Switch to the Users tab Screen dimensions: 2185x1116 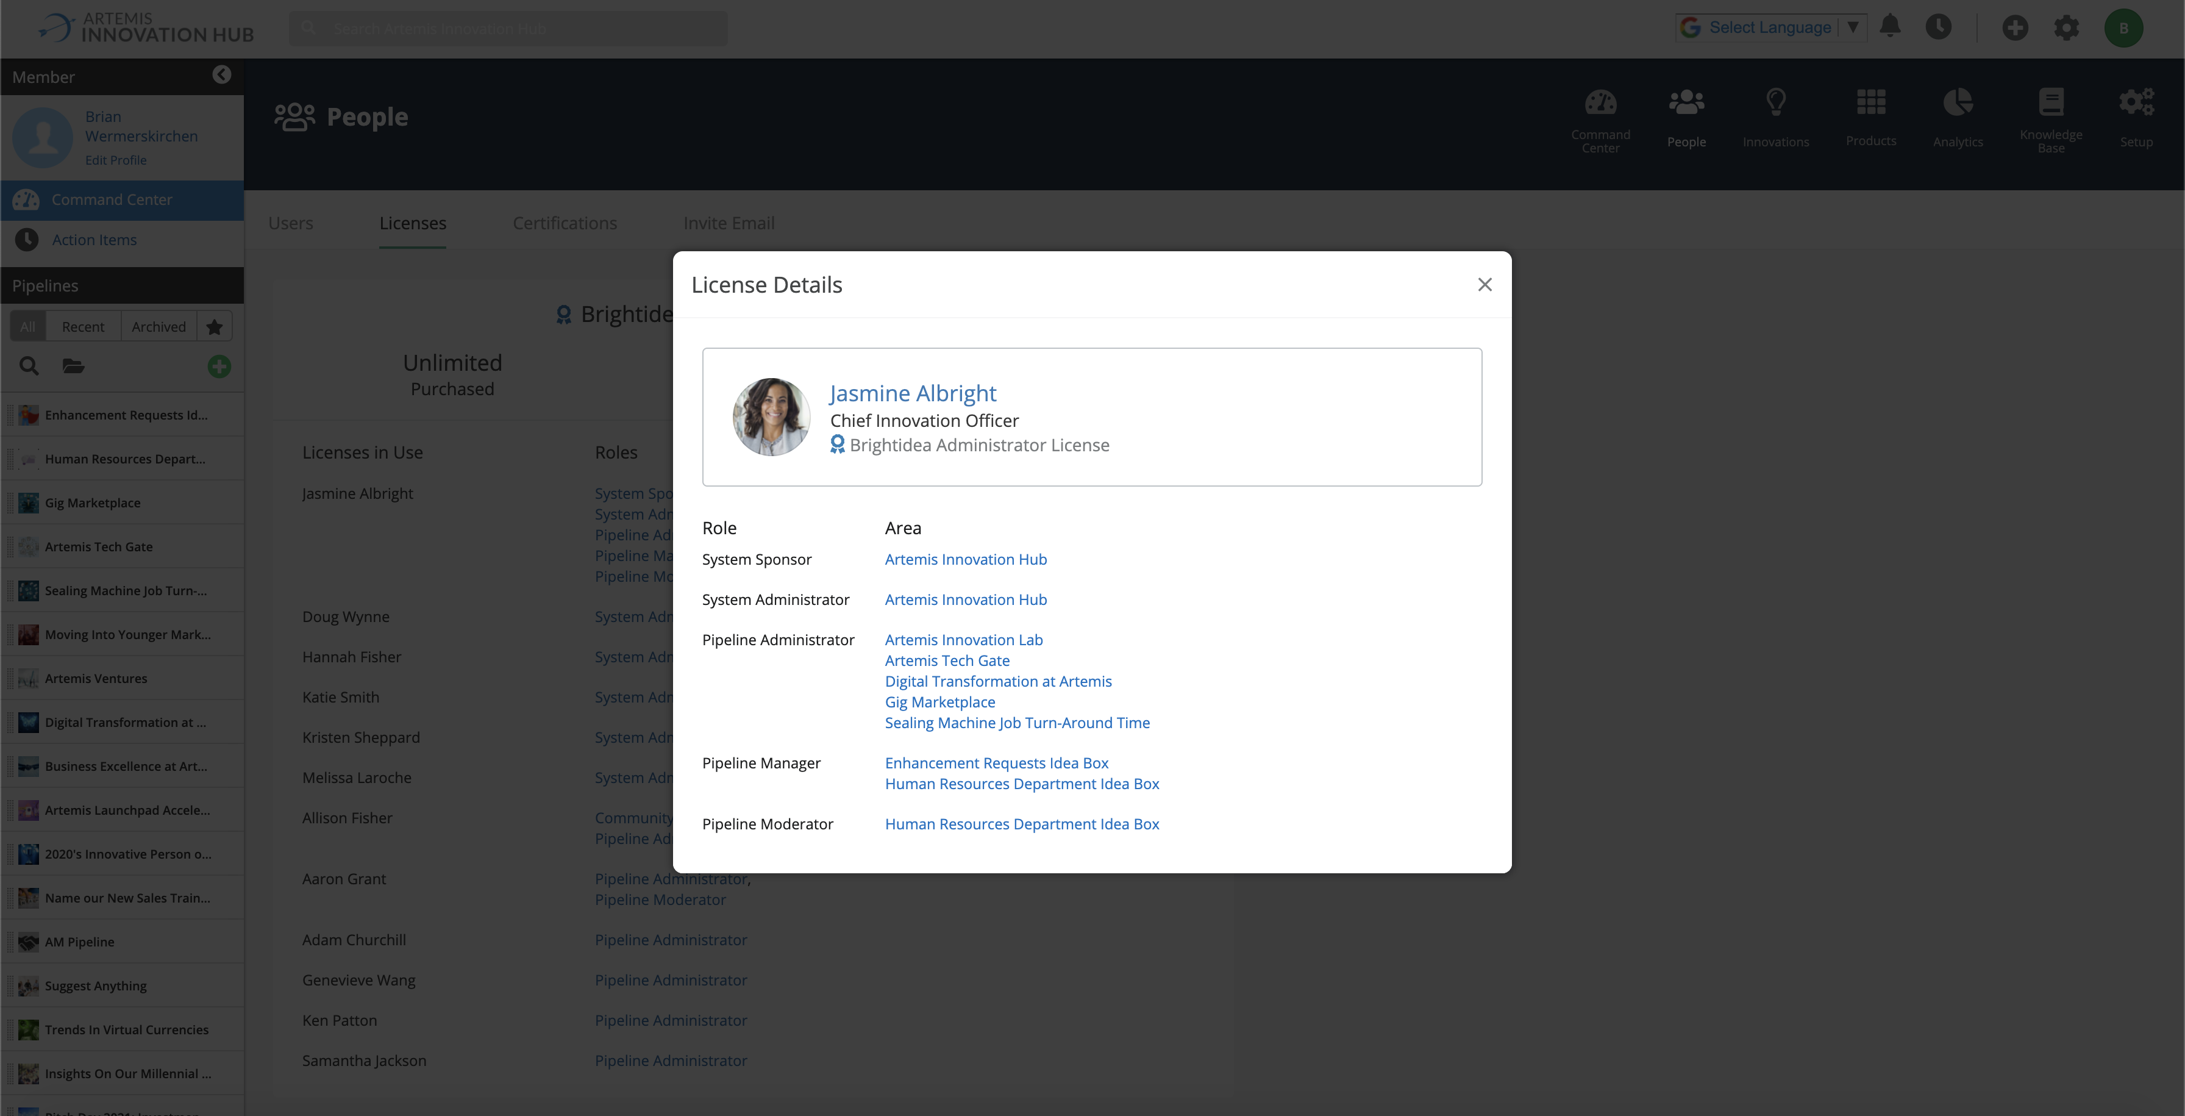291,223
